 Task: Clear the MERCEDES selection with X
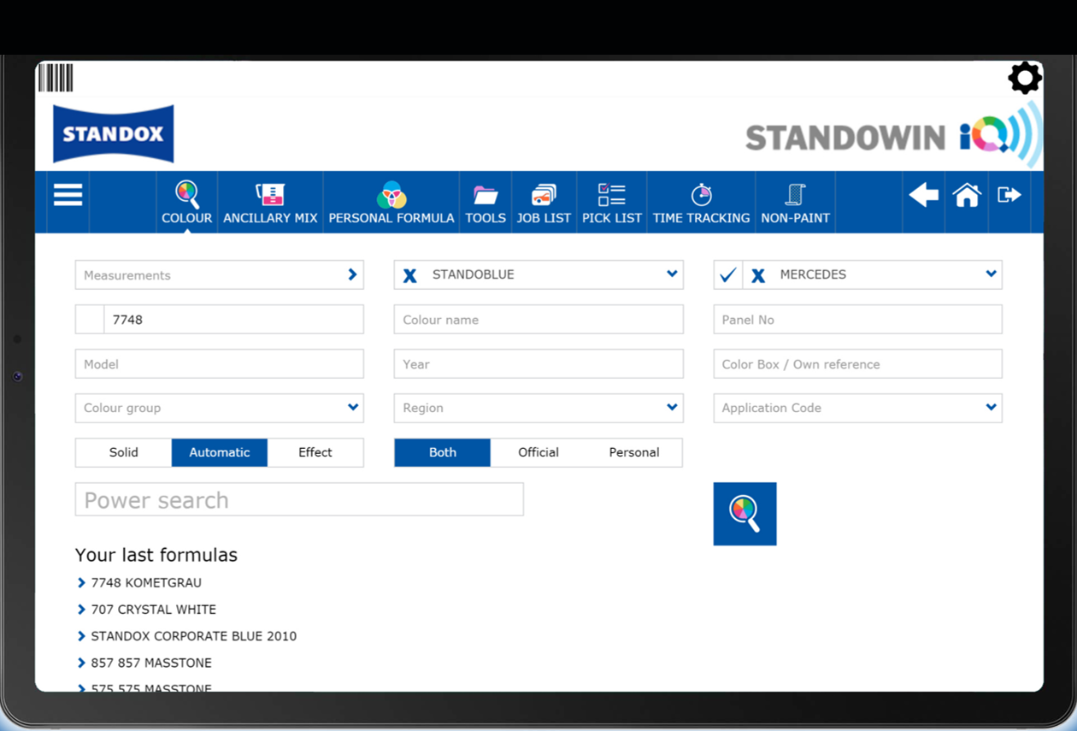(758, 275)
